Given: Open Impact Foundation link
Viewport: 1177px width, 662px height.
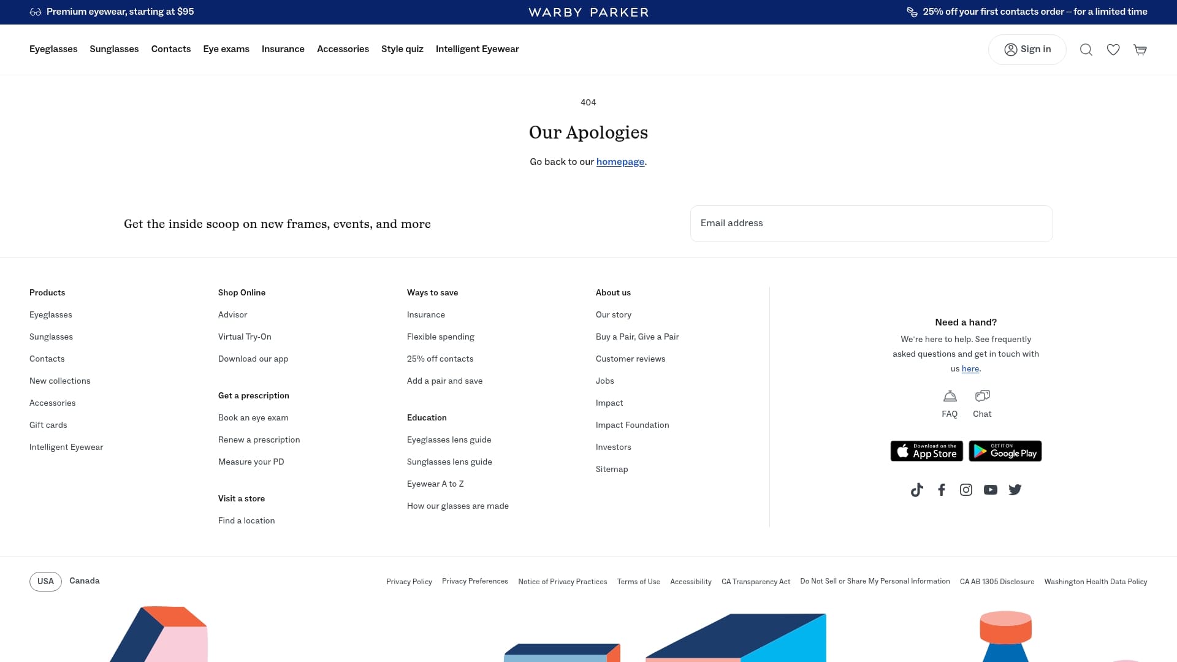Looking at the screenshot, I should pos(633,425).
